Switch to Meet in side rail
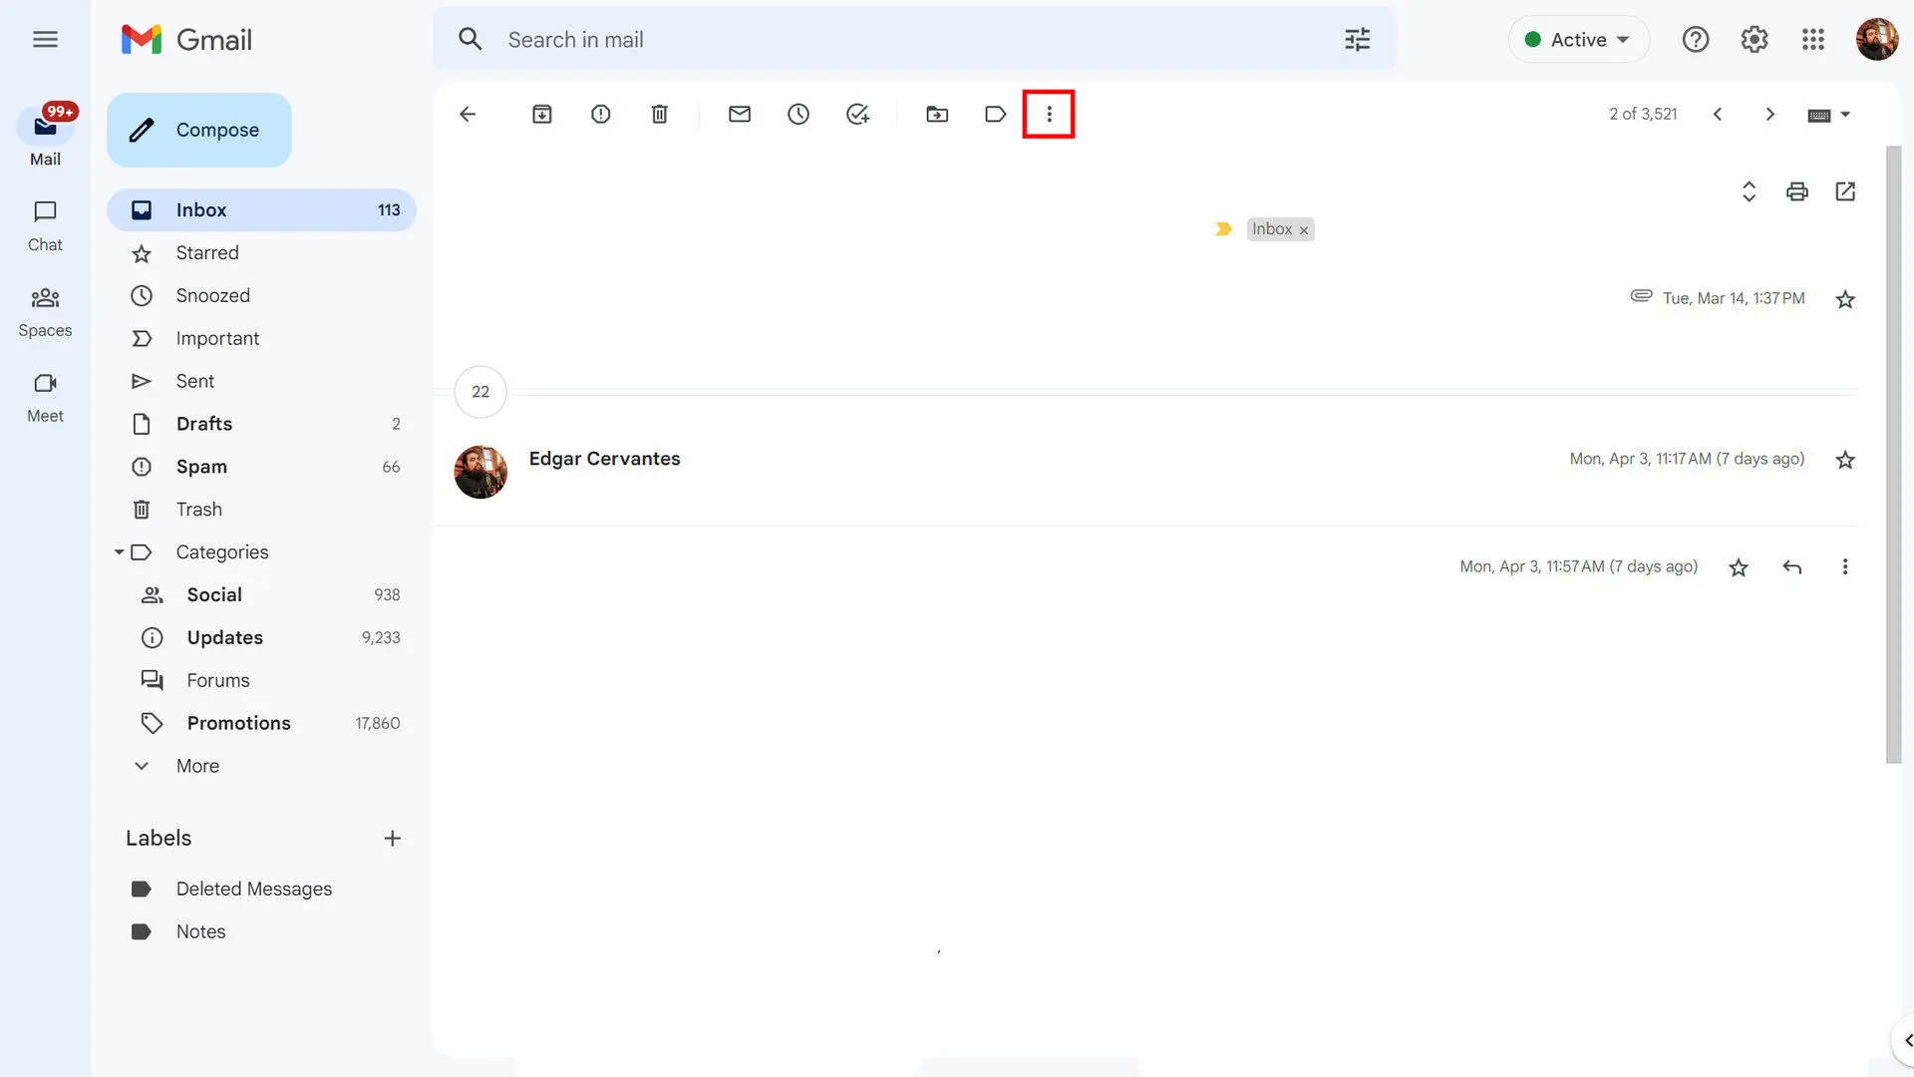The width and height of the screenshot is (1914, 1077). click(45, 397)
